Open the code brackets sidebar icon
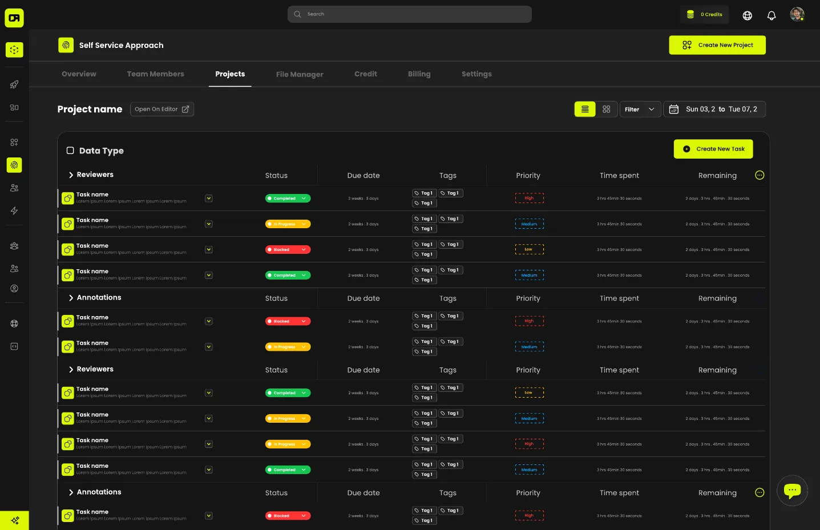Viewport: 820px width, 530px height. click(x=14, y=346)
